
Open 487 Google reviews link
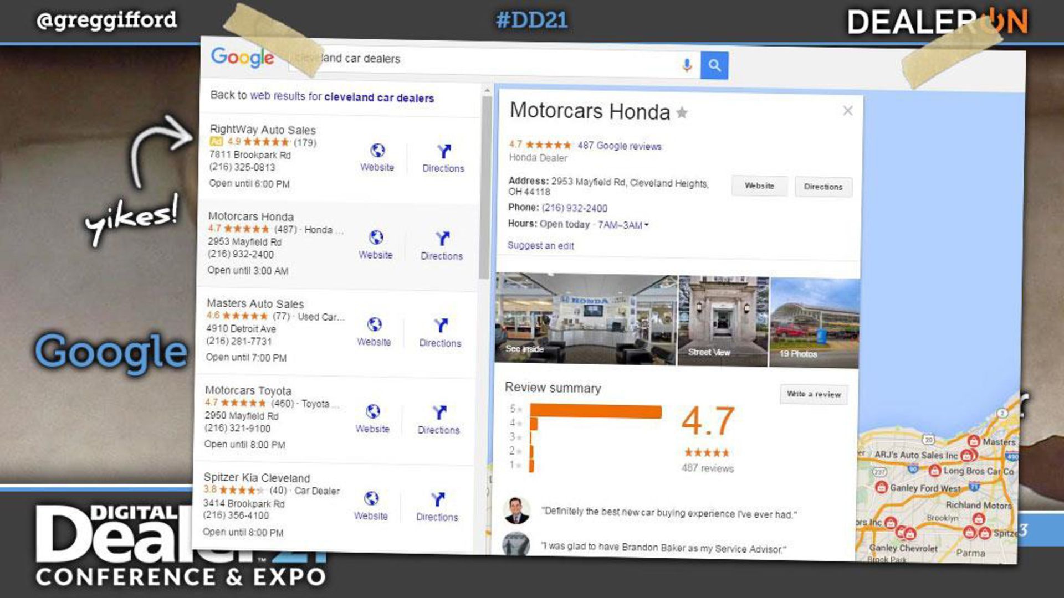(x=620, y=146)
